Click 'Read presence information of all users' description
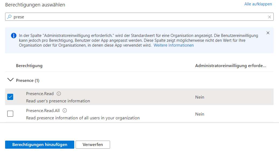279x153 pixels. click(83, 118)
